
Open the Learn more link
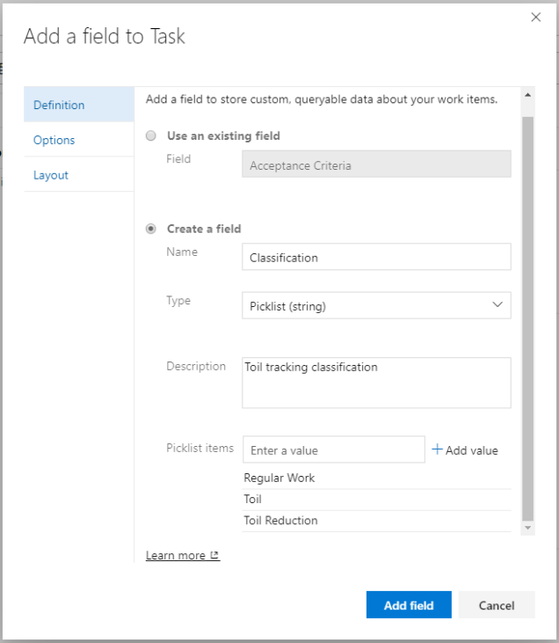(183, 555)
